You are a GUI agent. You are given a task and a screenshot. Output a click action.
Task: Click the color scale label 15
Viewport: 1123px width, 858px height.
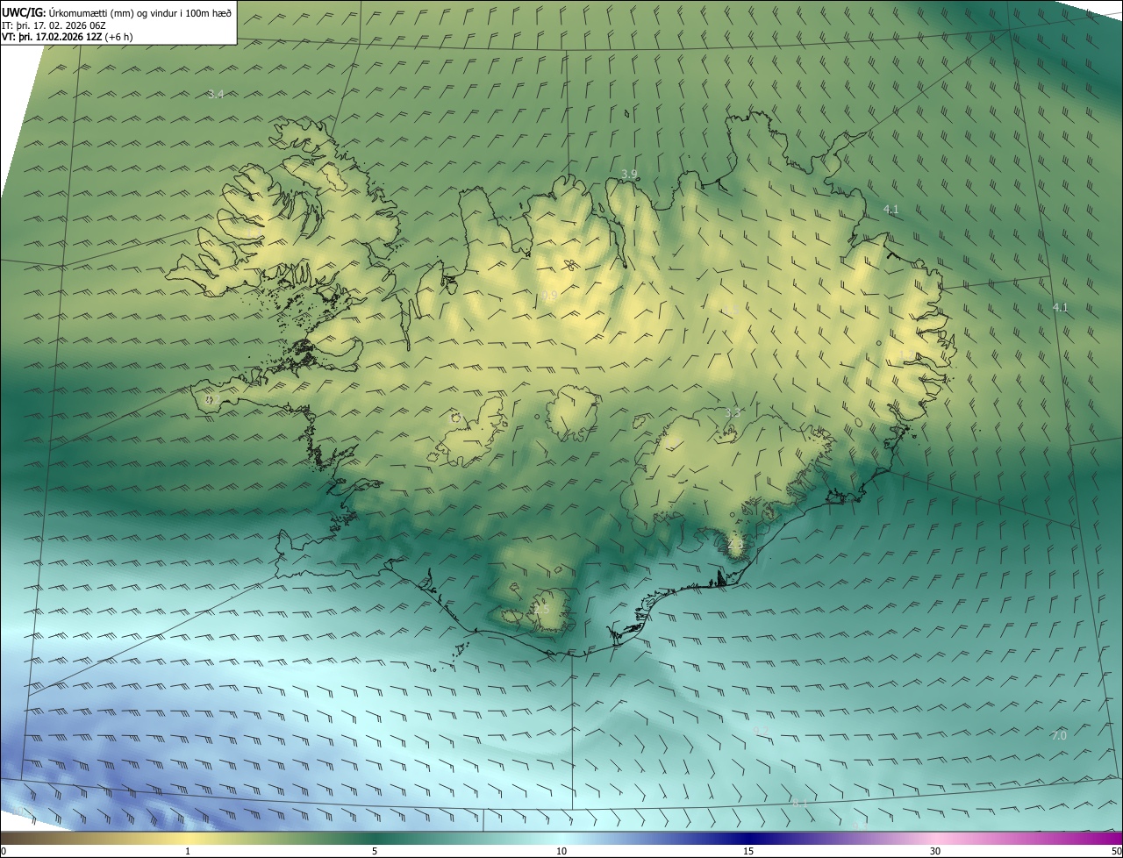[748, 851]
